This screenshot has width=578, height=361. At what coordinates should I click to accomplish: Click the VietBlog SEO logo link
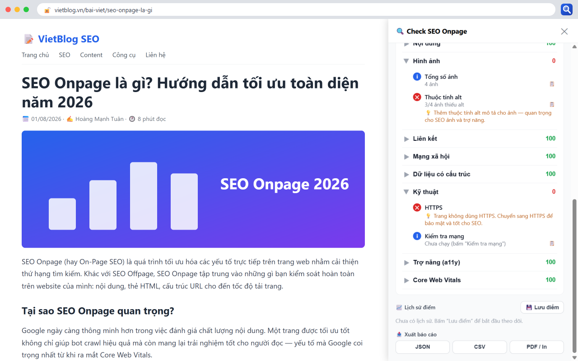coord(61,39)
